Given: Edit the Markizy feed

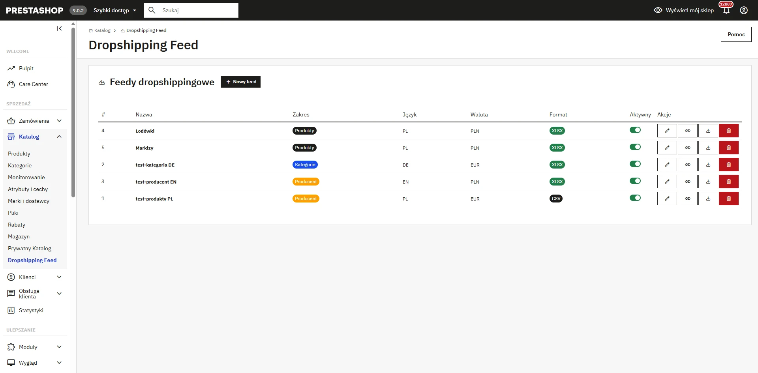Looking at the screenshot, I should (667, 148).
